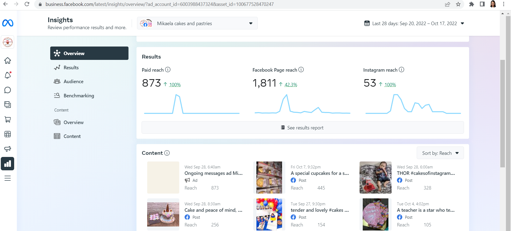Open the table grid icon in sidebar
This screenshot has width=511, height=231.
point(8,134)
